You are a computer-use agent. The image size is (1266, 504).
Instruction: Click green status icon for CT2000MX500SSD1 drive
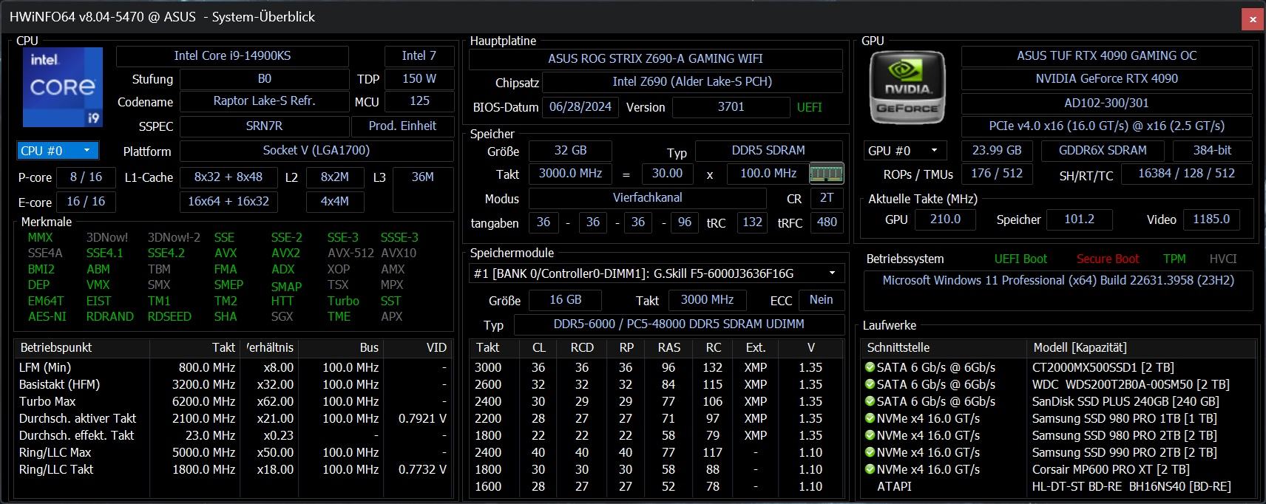(x=870, y=367)
